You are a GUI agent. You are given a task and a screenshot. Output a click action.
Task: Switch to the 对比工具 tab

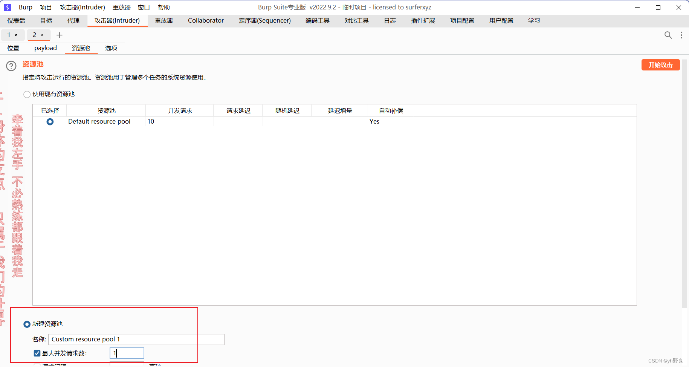coord(356,21)
